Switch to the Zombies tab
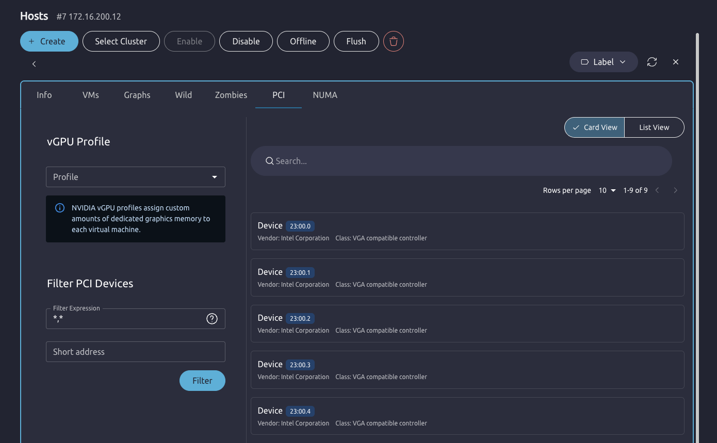This screenshot has width=717, height=443. tap(231, 95)
